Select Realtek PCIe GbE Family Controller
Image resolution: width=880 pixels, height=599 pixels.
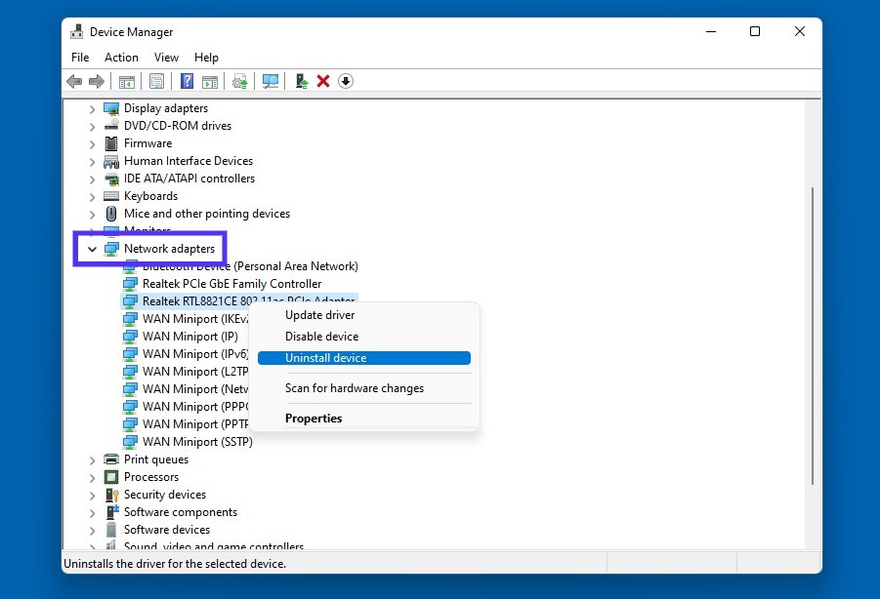[x=231, y=284]
